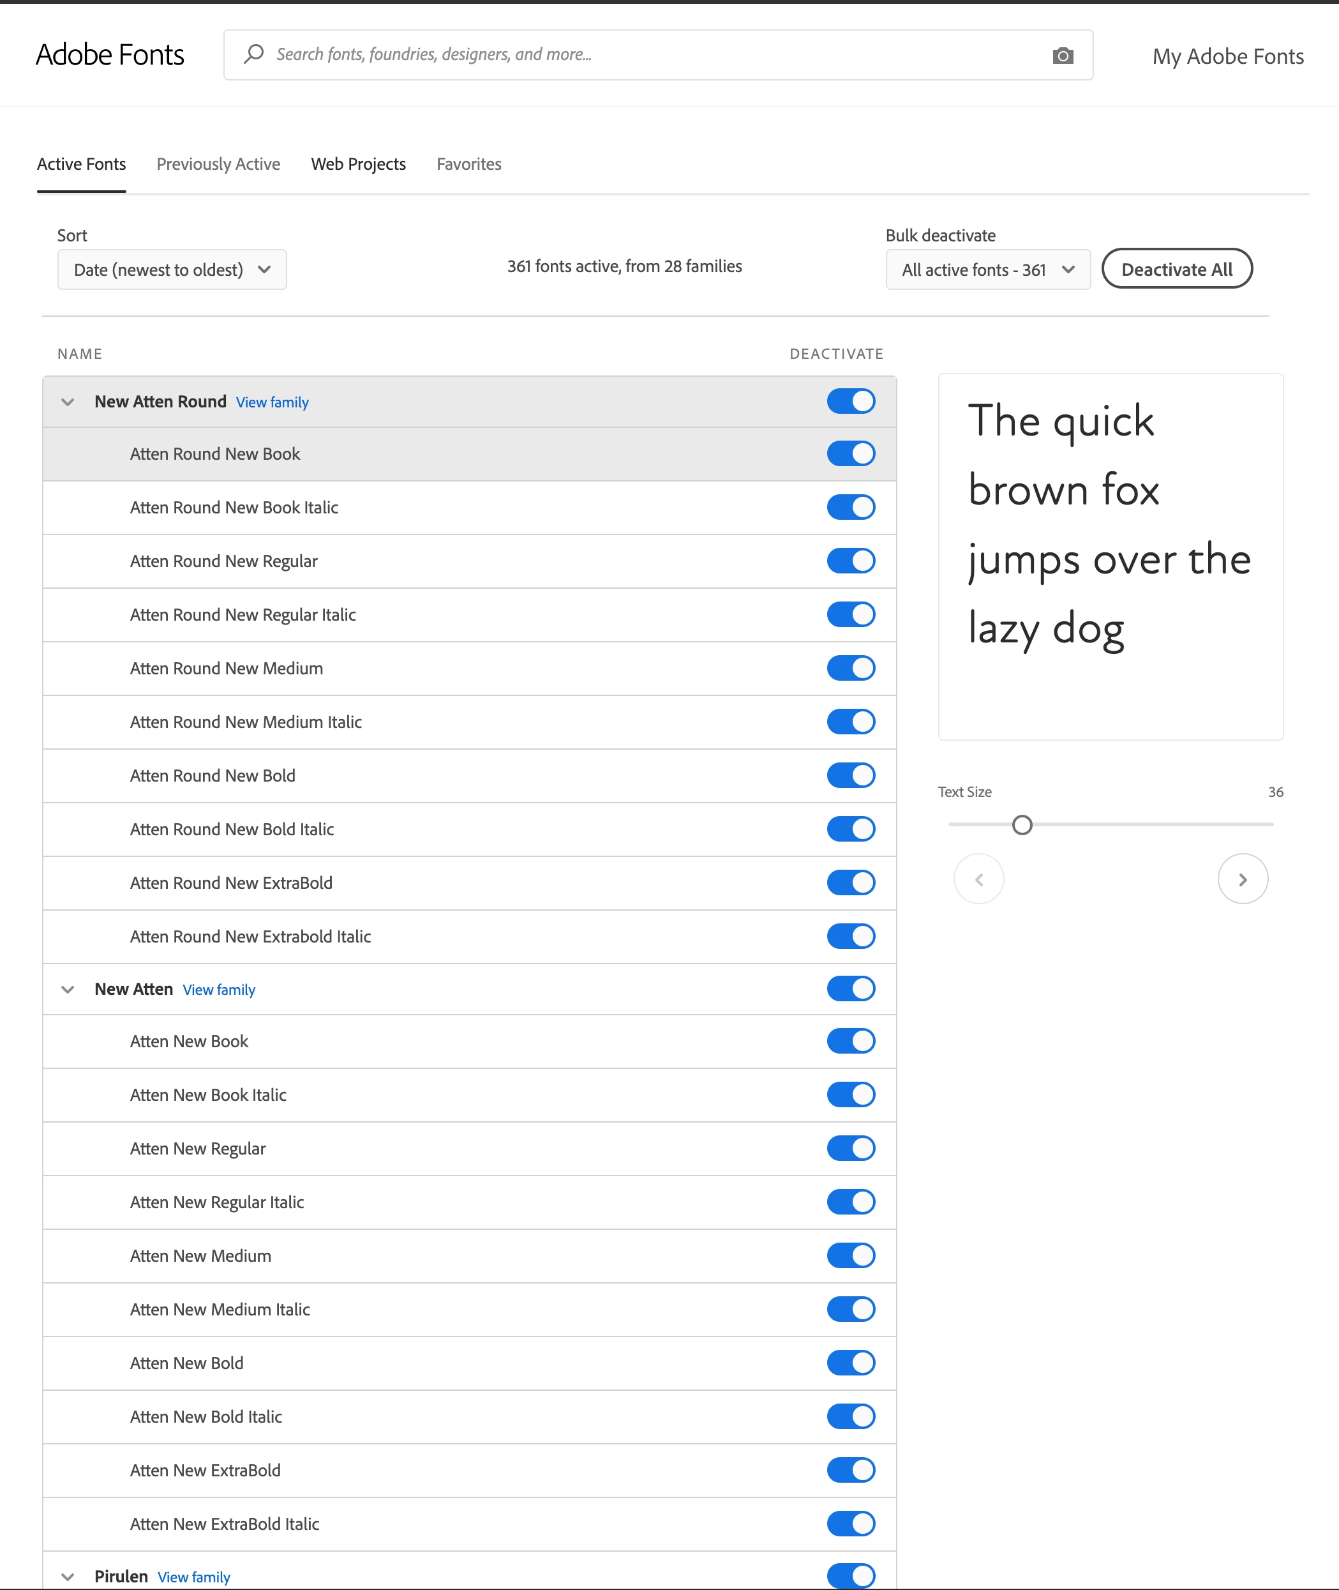
Task: Click the previous font preview arrow
Action: pos(978,879)
